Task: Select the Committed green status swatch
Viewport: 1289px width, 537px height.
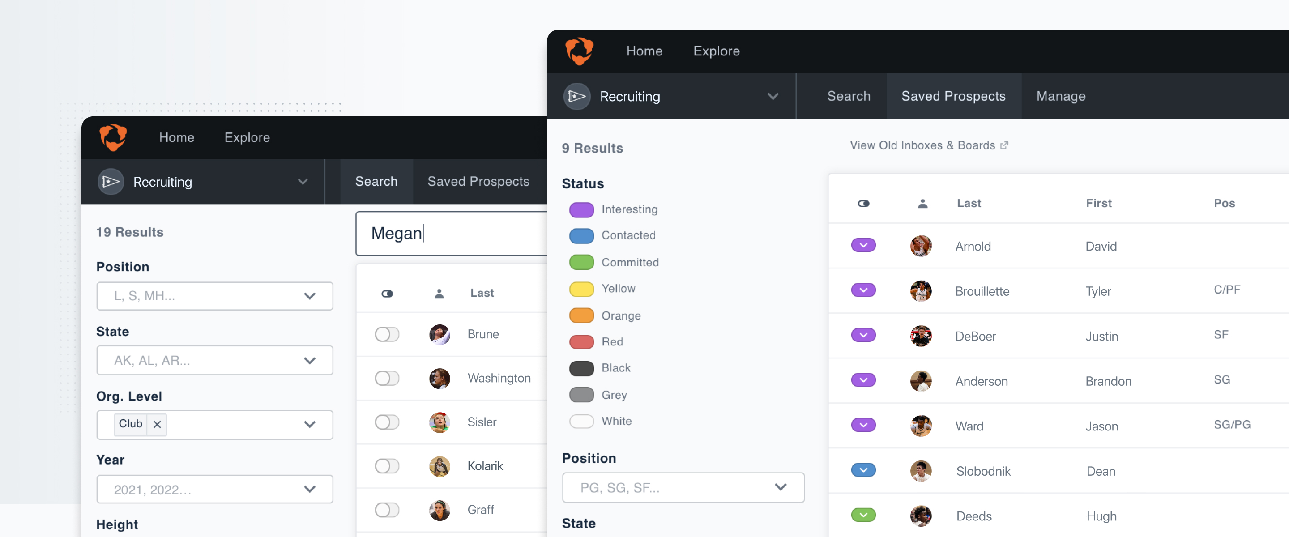Action: tap(581, 262)
